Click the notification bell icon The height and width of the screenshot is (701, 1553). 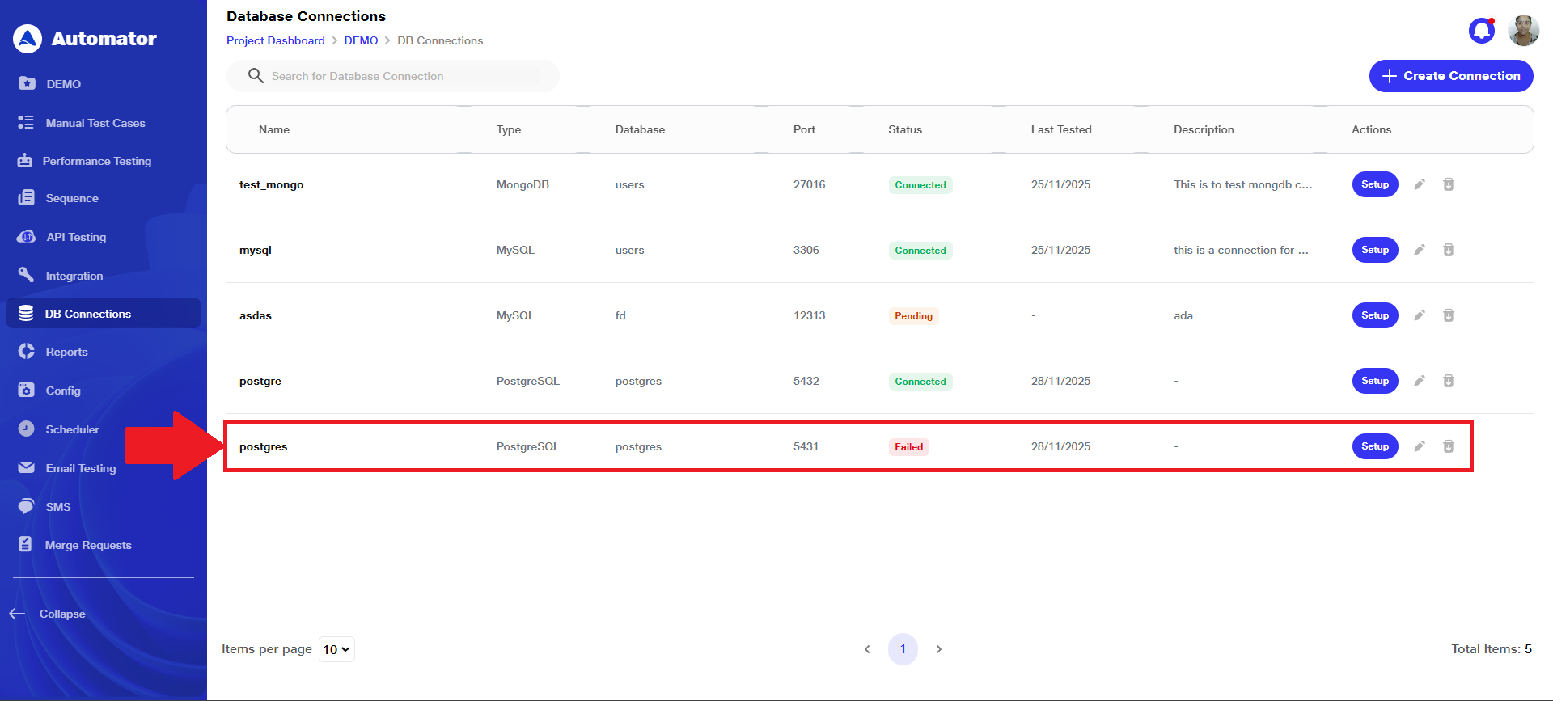pos(1481,31)
